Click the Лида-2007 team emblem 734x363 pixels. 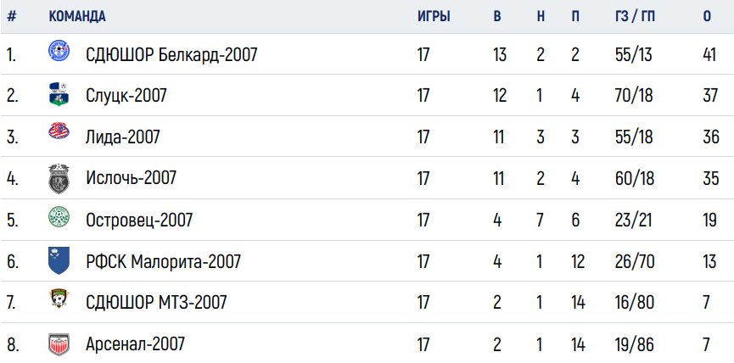point(59,131)
